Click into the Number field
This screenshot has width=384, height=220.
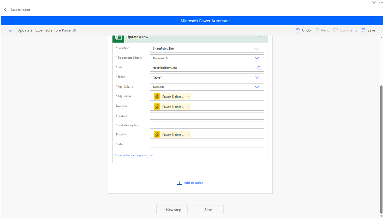[x=207, y=107]
